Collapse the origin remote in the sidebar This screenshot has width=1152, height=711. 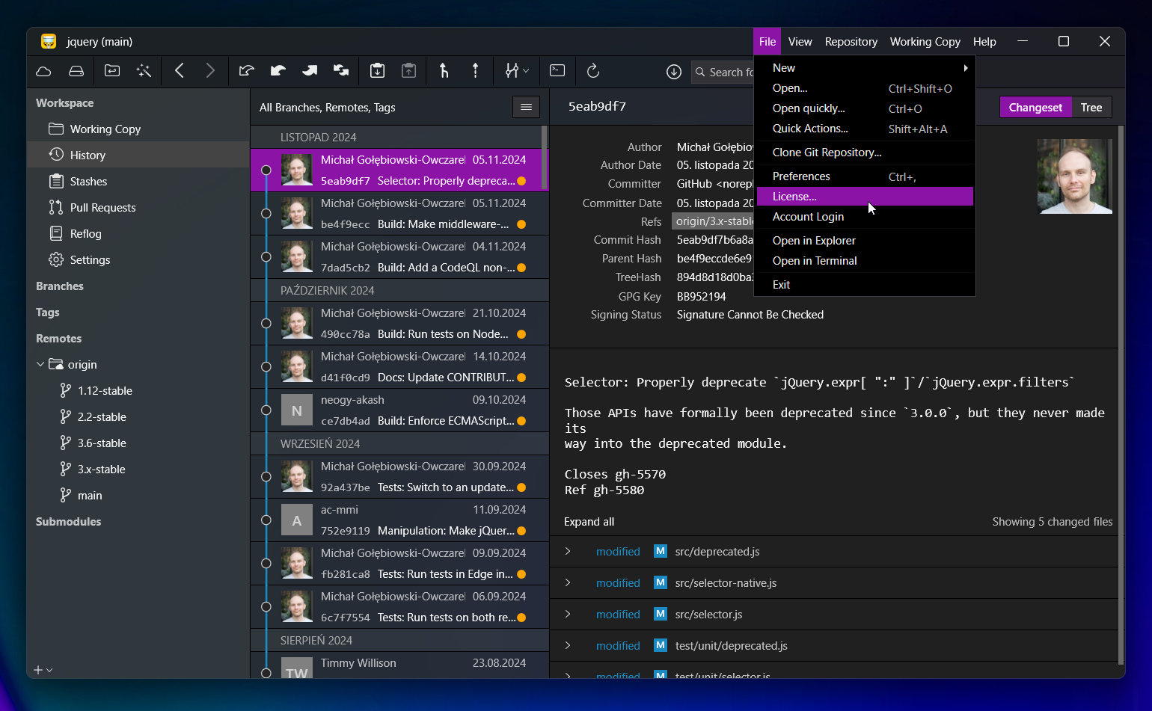pos(40,364)
